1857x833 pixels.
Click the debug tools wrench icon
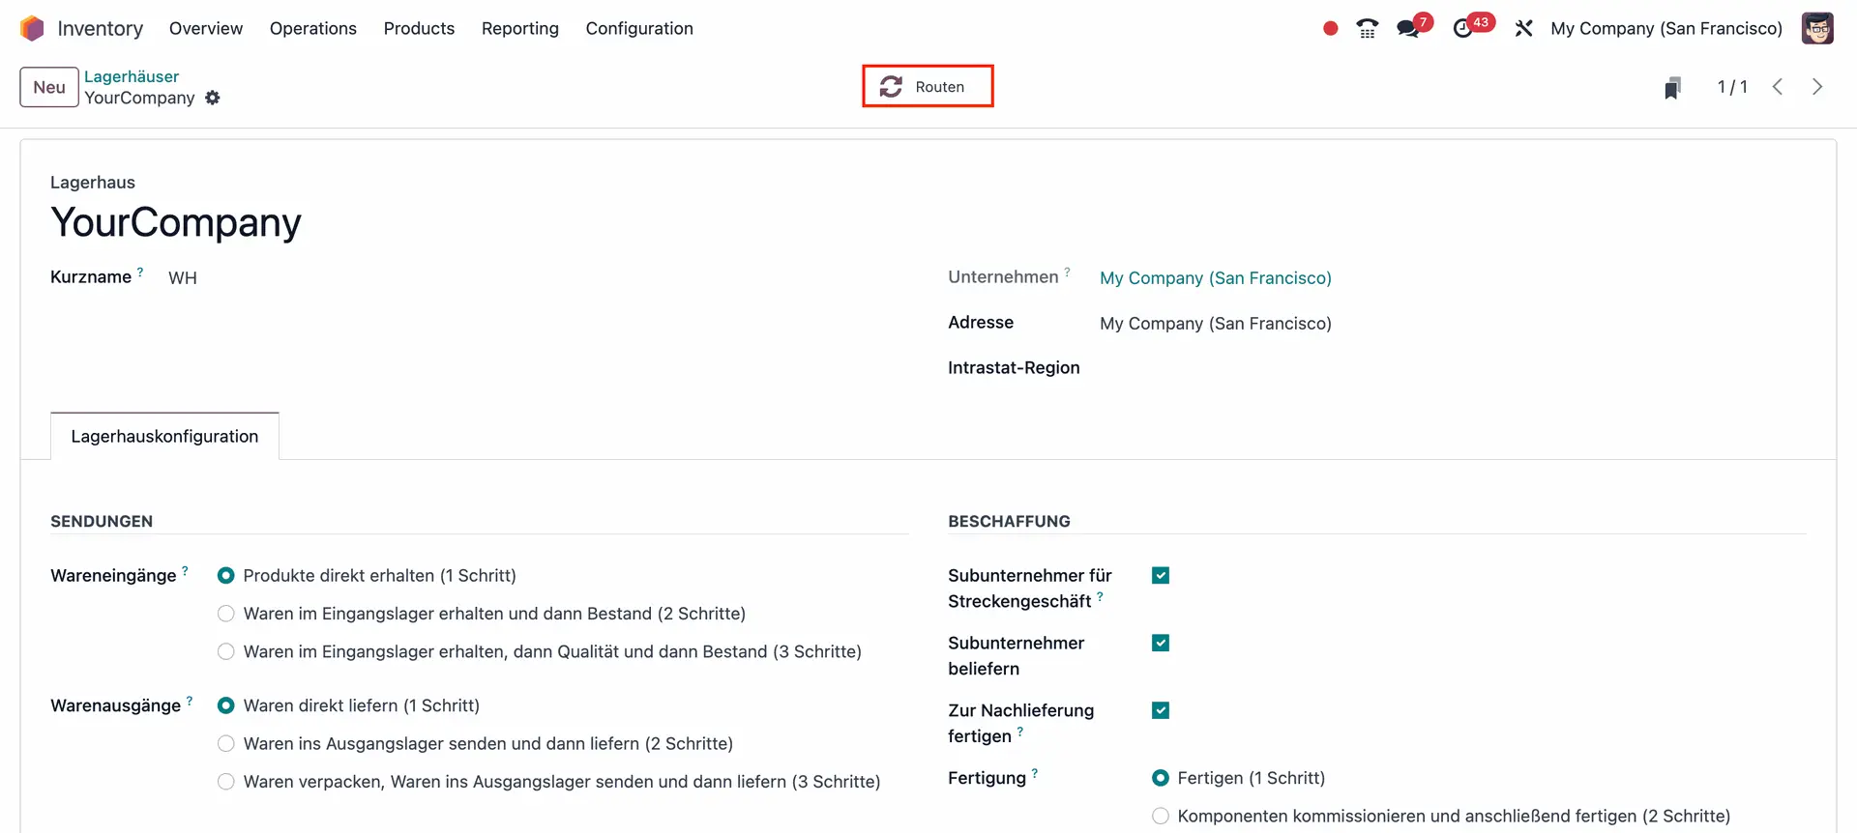[x=1523, y=29]
